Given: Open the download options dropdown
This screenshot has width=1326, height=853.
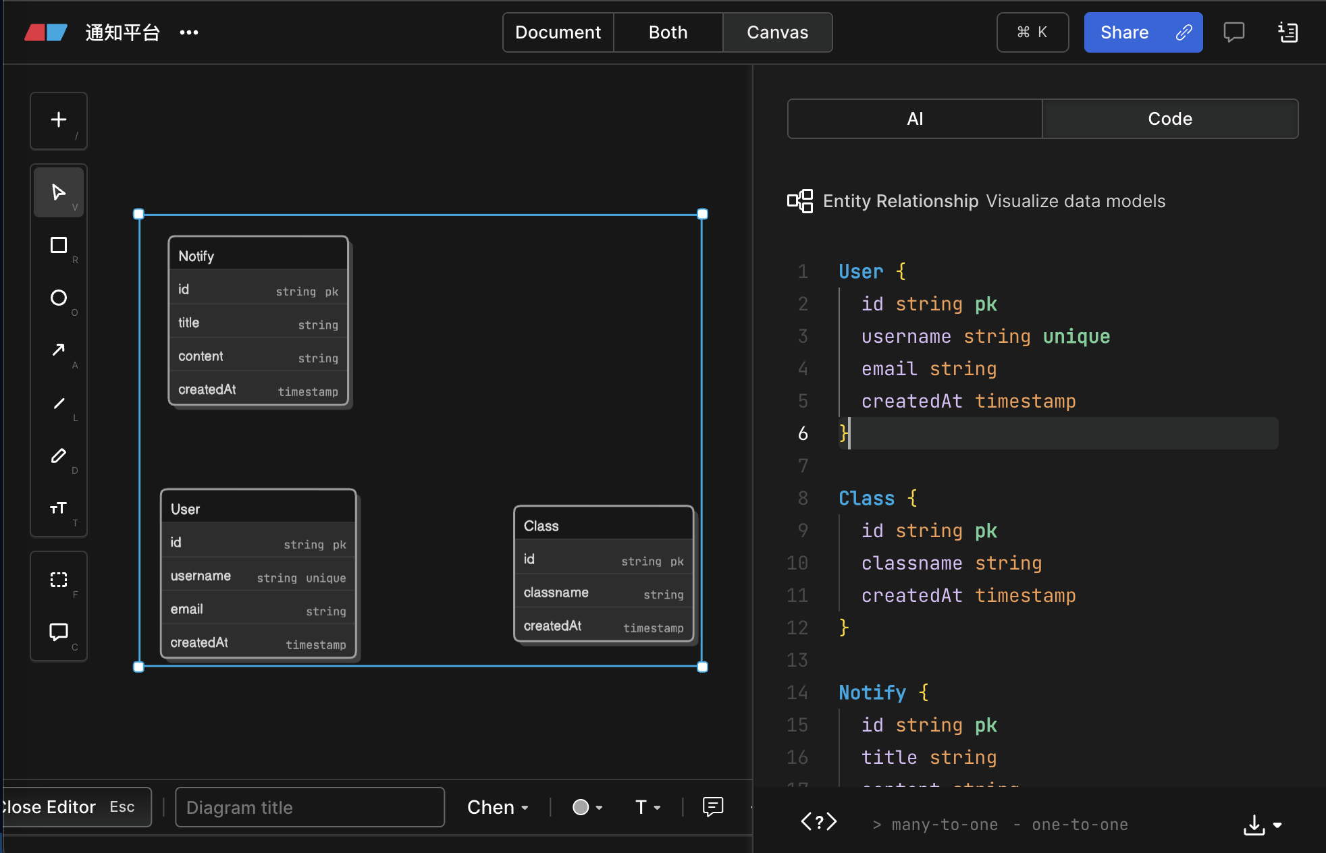Looking at the screenshot, I should (x=1263, y=825).
